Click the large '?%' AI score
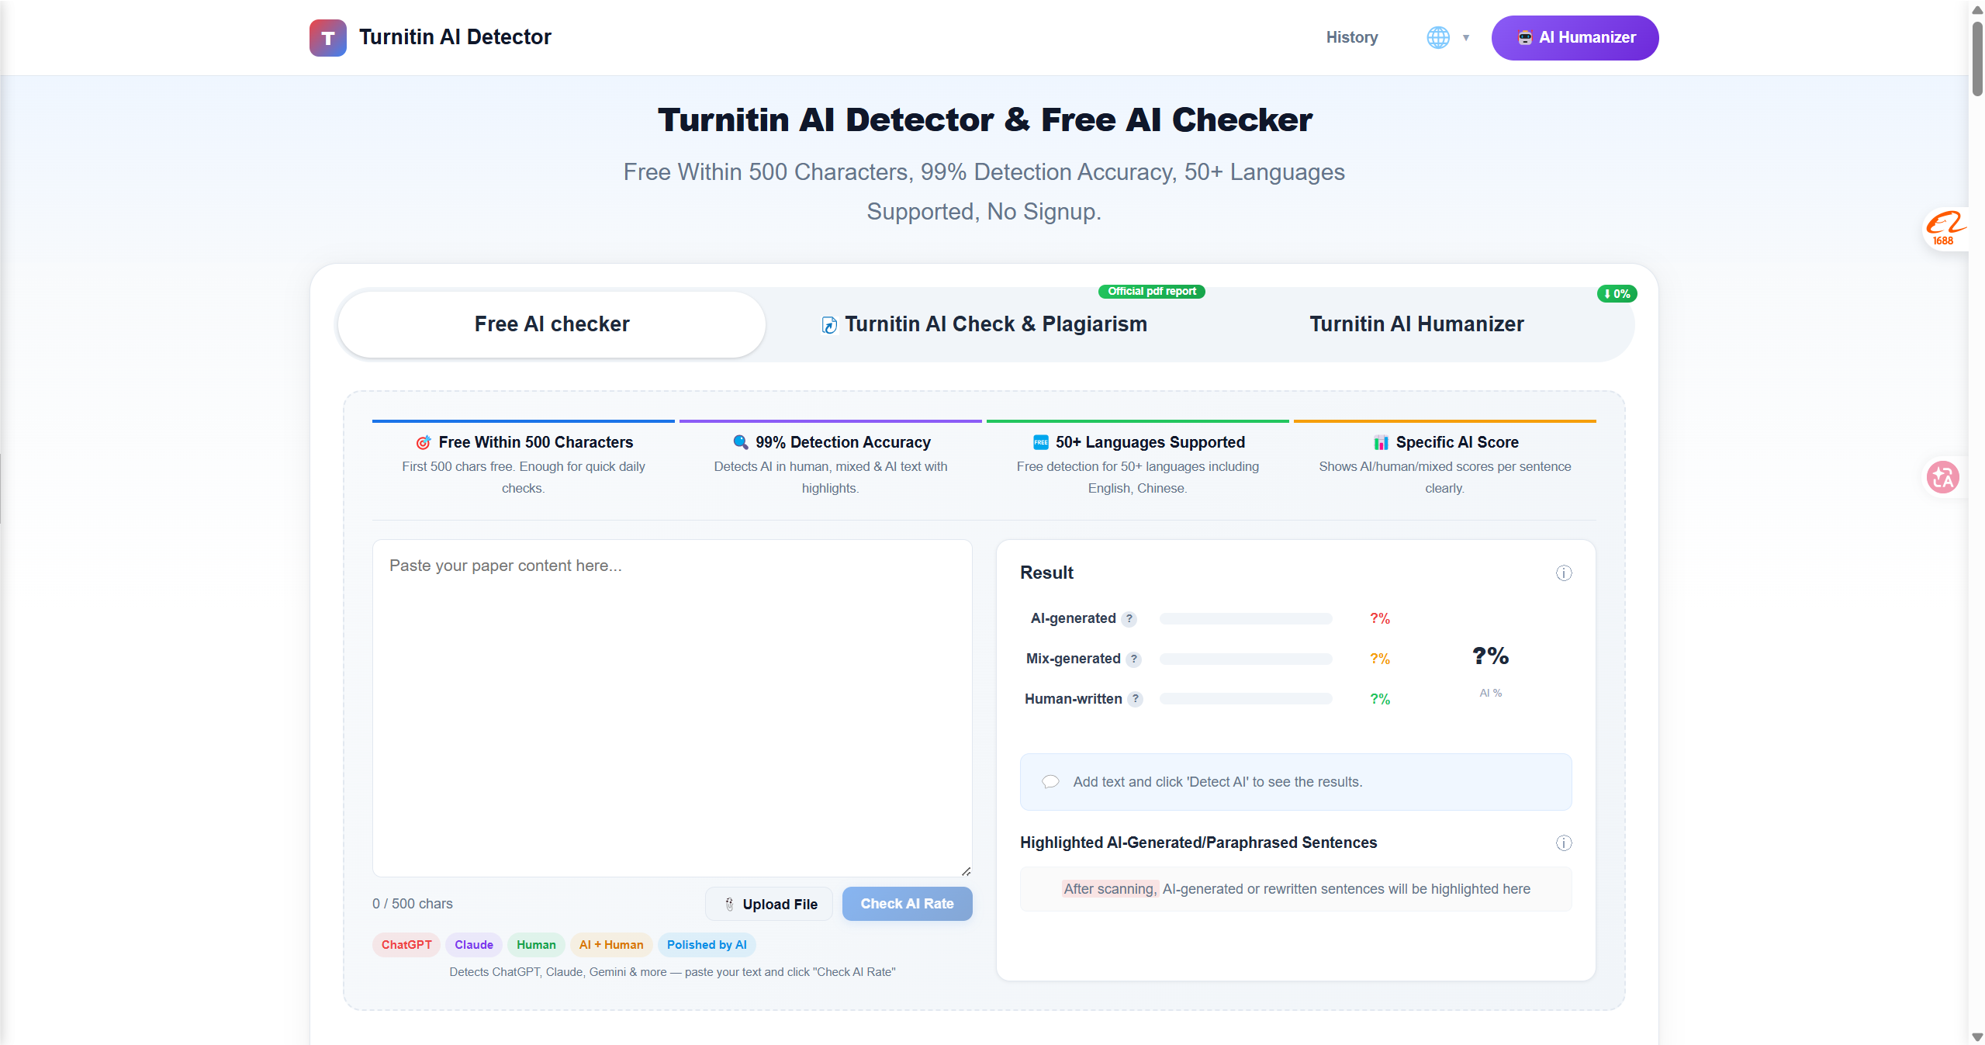This screenshot has height=1045, width=1985. click(x=1490, y=656)
